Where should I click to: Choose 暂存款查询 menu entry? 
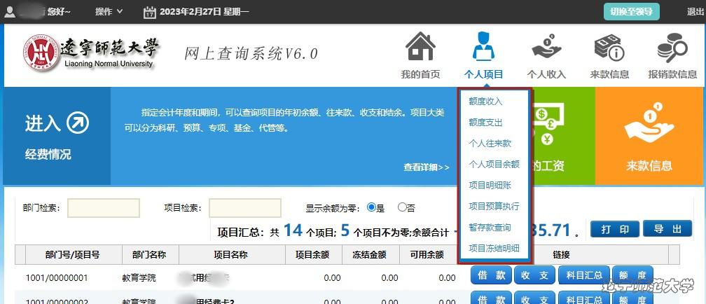coord(490,228)
